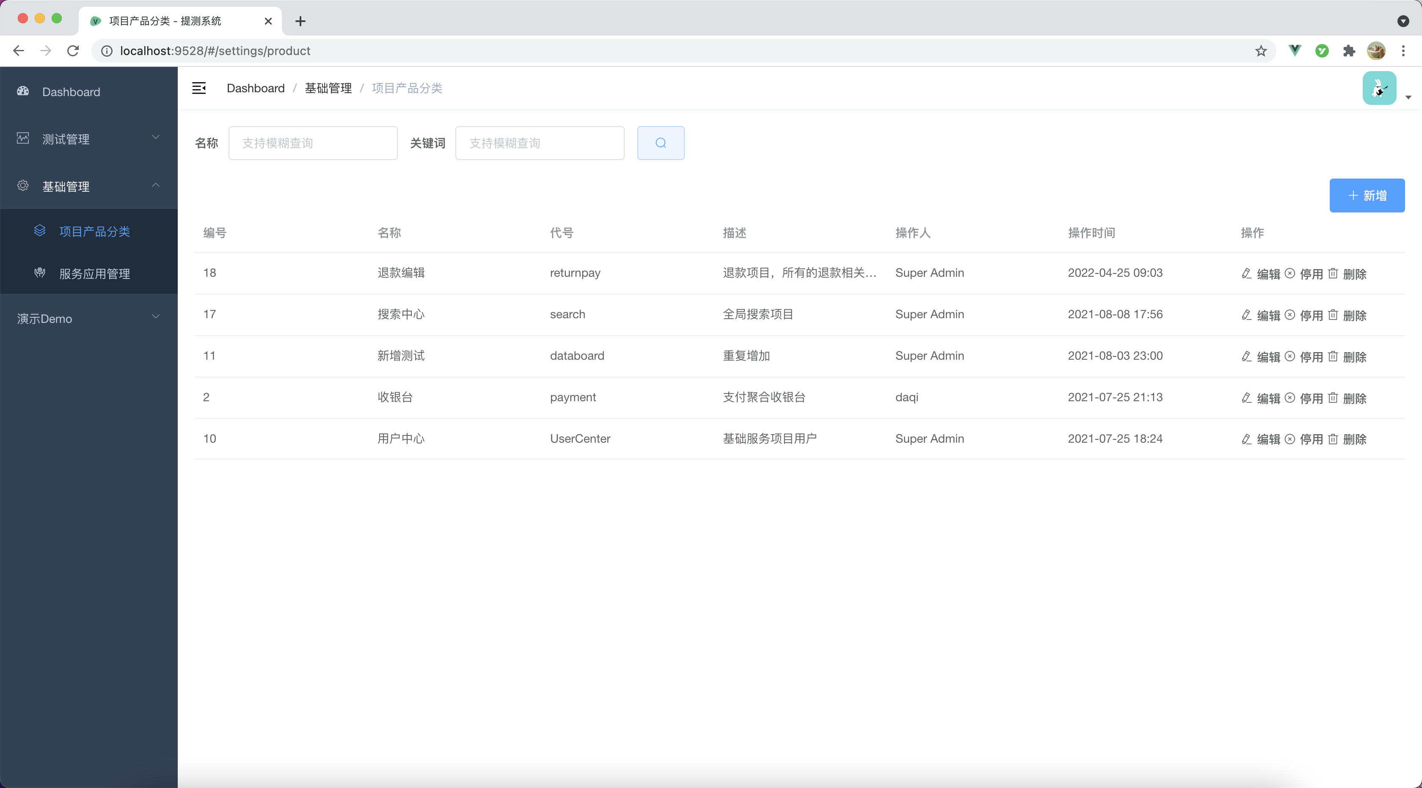Open the 测试管理 sidebar menu
This screenshot has height=788, width=1422.
point(89,138)
